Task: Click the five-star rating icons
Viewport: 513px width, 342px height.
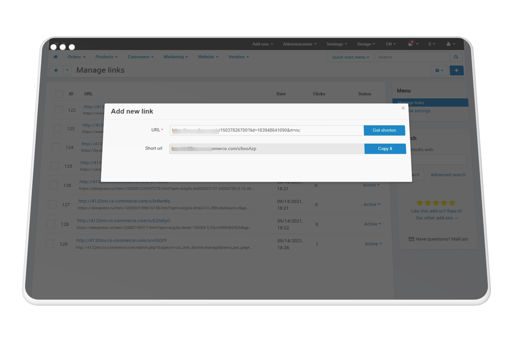Action: tap(436, 203)
